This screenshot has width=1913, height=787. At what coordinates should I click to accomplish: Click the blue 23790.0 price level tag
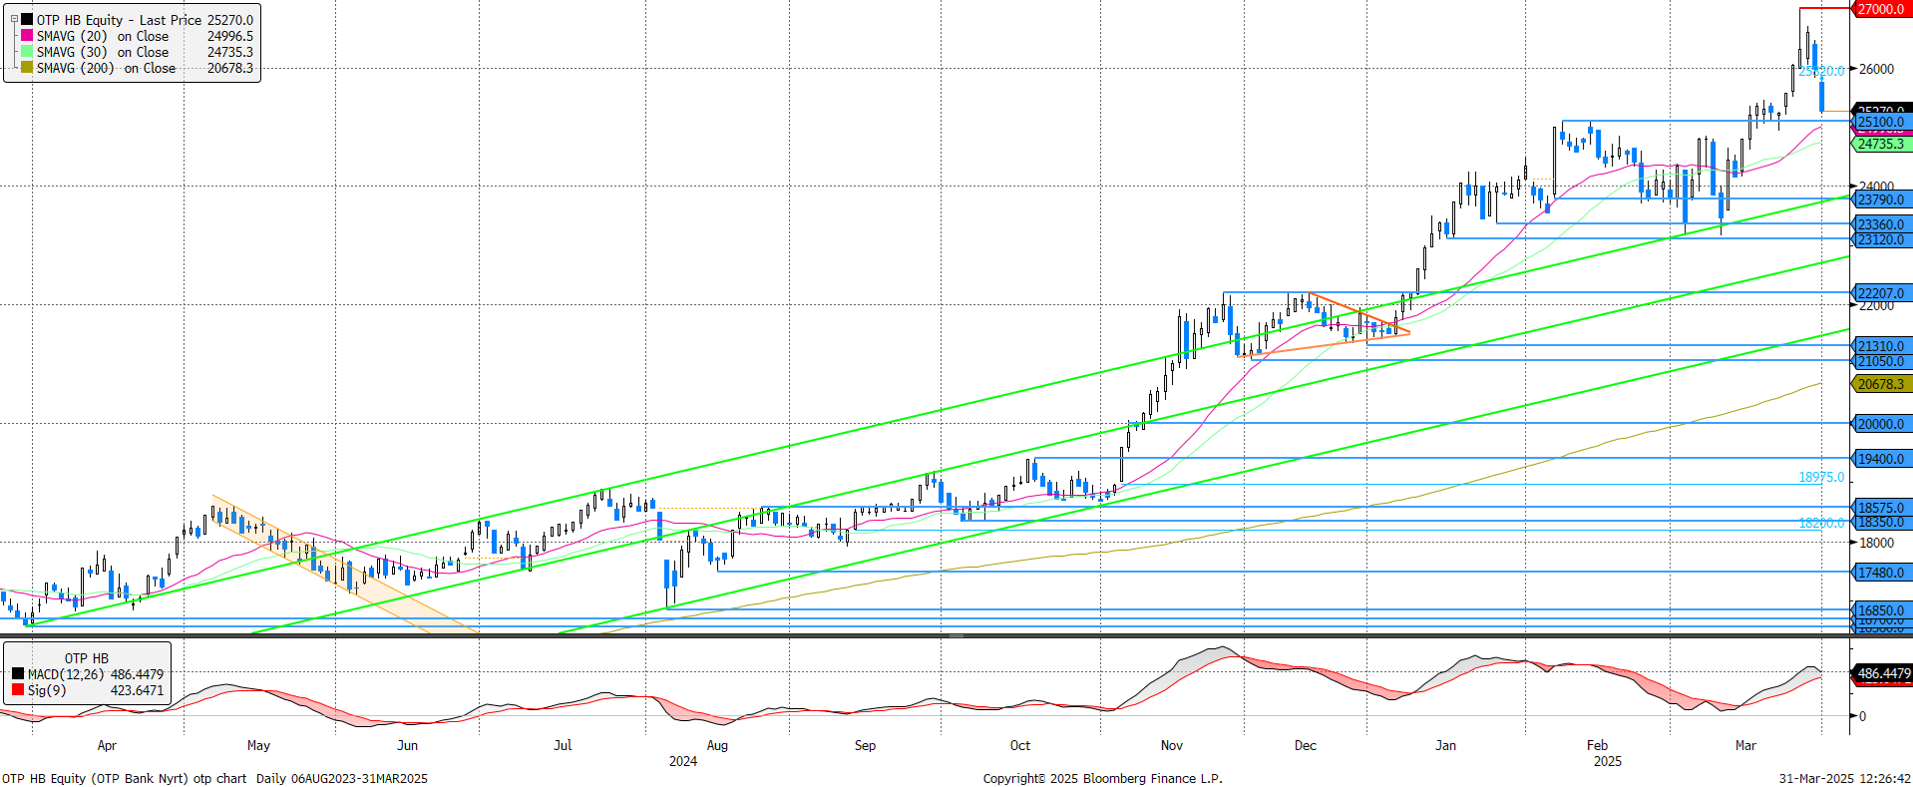1881,199
